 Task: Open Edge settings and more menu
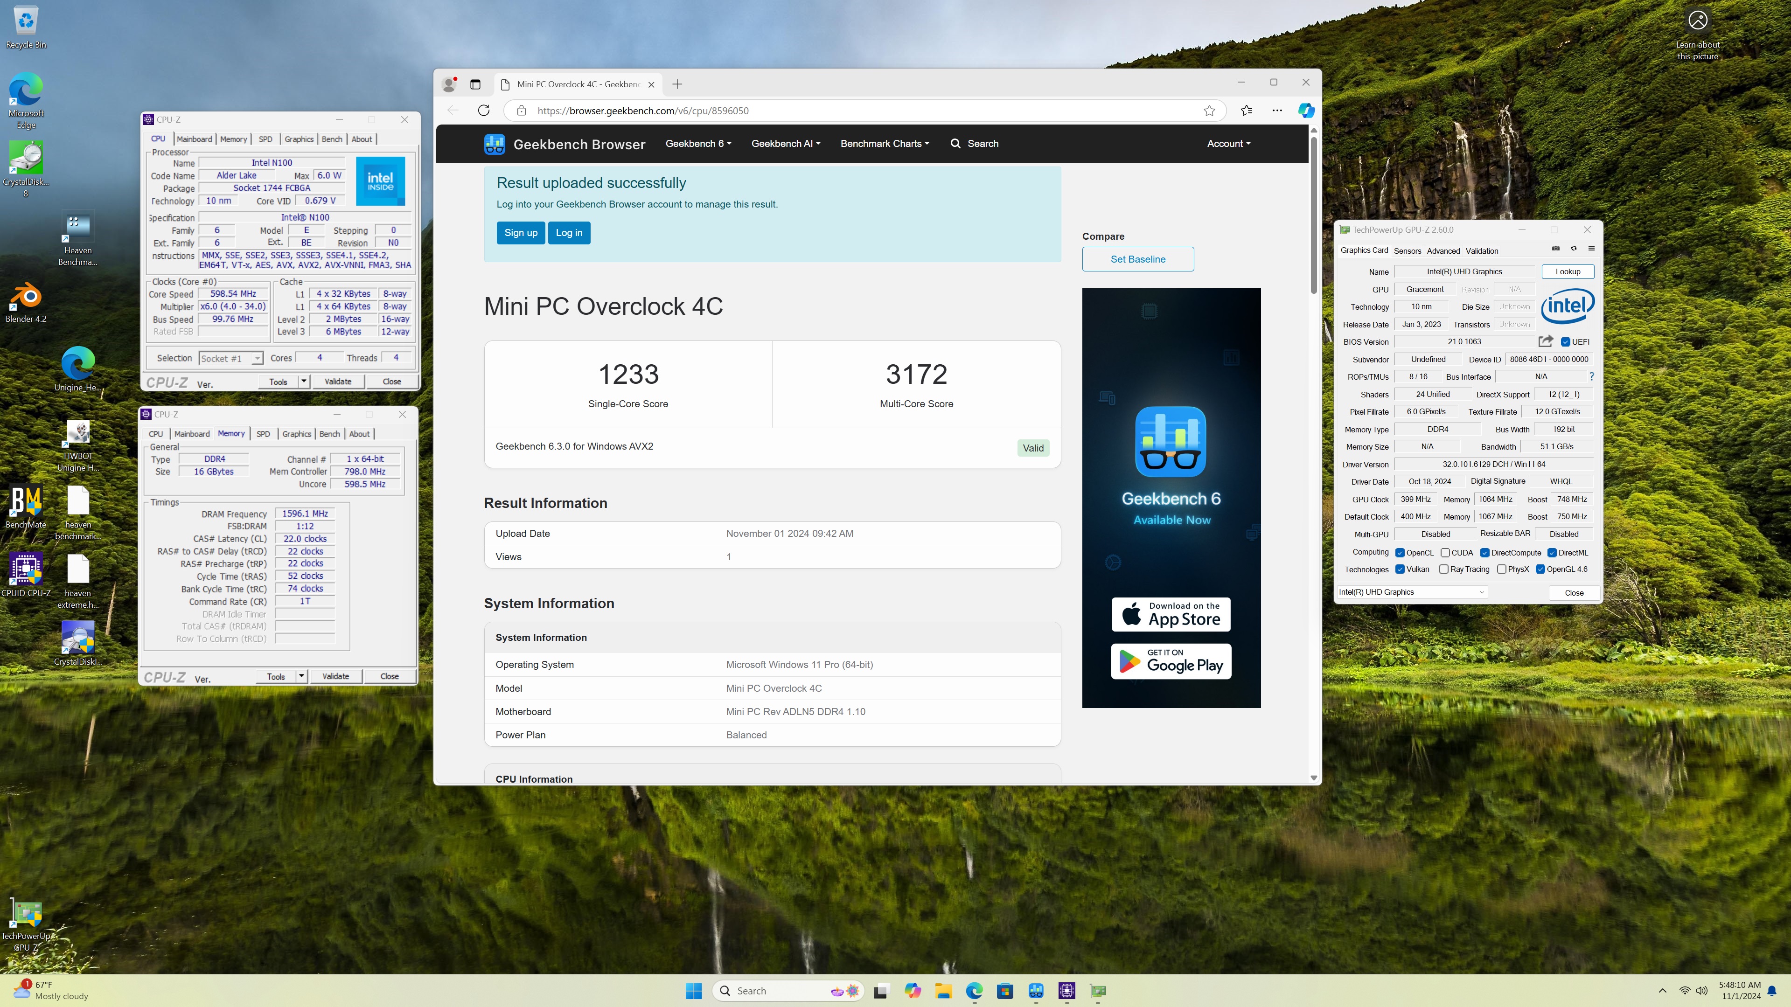point(1276,111)
